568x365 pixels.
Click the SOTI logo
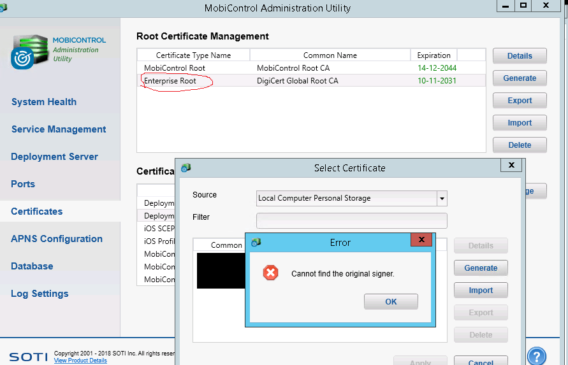28,357
